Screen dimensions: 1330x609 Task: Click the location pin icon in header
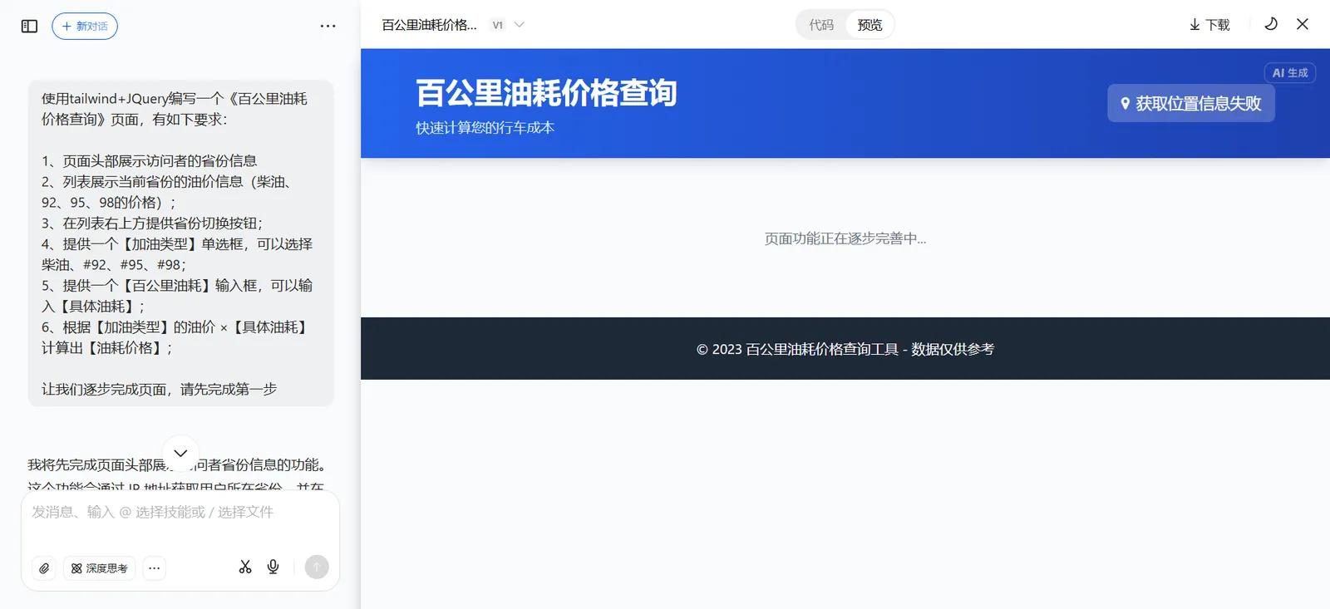pyautogui.click(x=1125, y=104)
